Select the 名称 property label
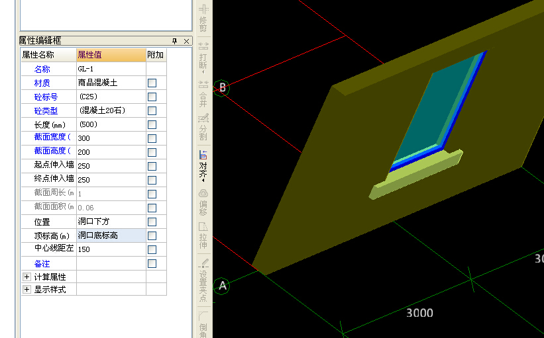 pyautogui.click(x=42, y=69)
